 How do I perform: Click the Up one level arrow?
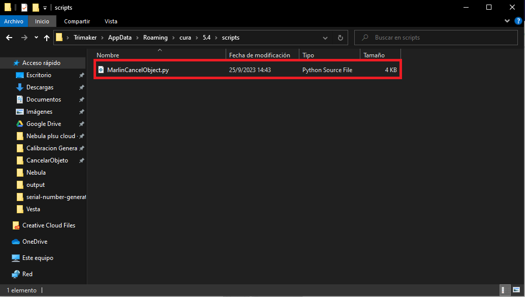coord(47,38)
